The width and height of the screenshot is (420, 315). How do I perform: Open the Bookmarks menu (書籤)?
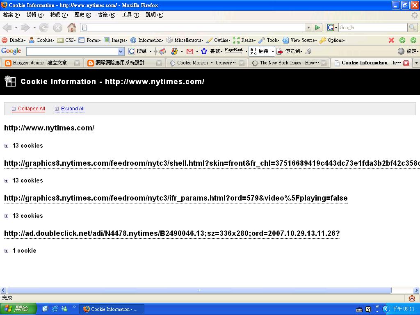tap(106, 15)
